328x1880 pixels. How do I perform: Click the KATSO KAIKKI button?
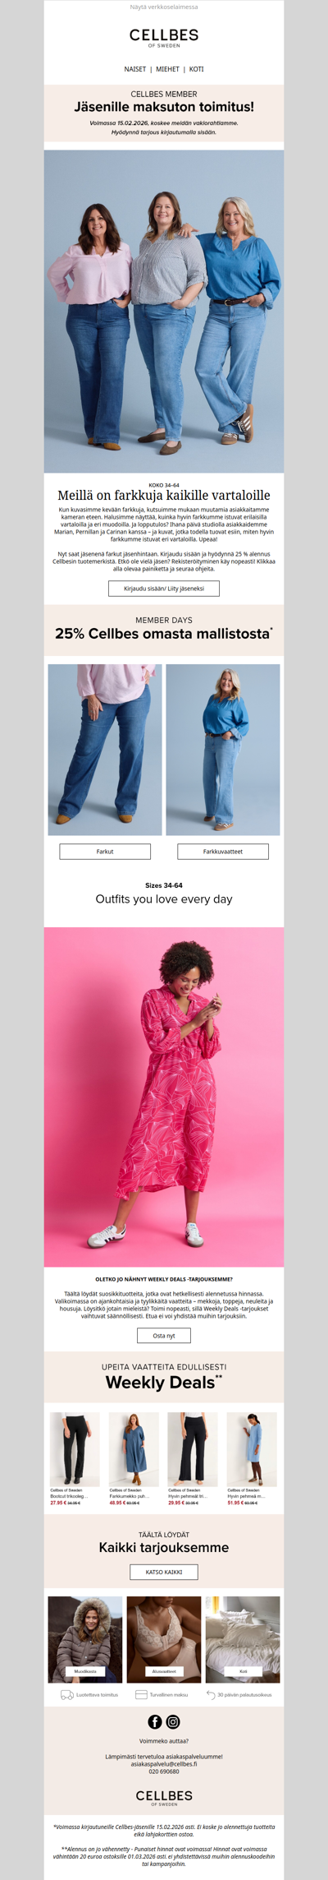tap(164, 1572)
